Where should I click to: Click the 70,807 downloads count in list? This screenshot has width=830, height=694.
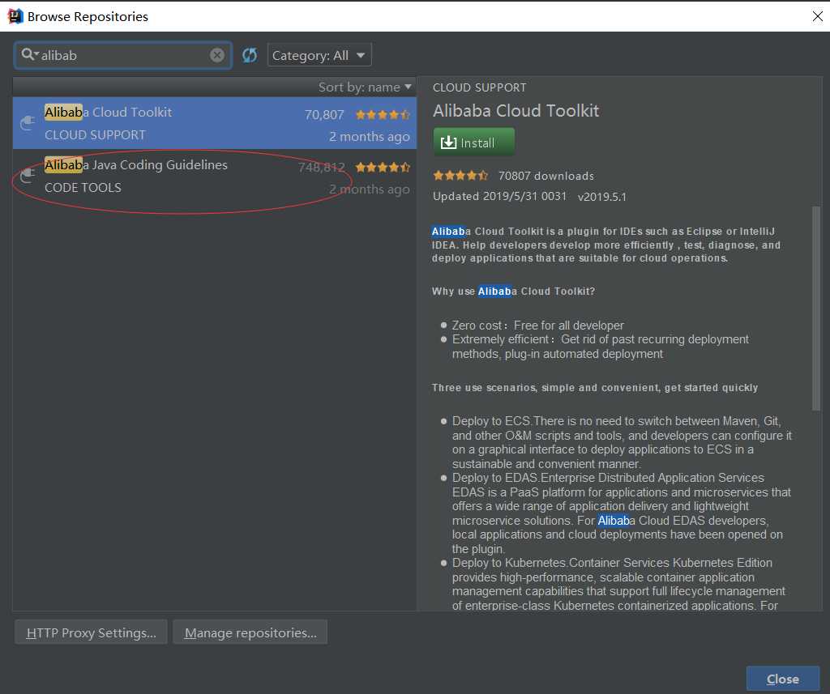click(x=324, y=115)
